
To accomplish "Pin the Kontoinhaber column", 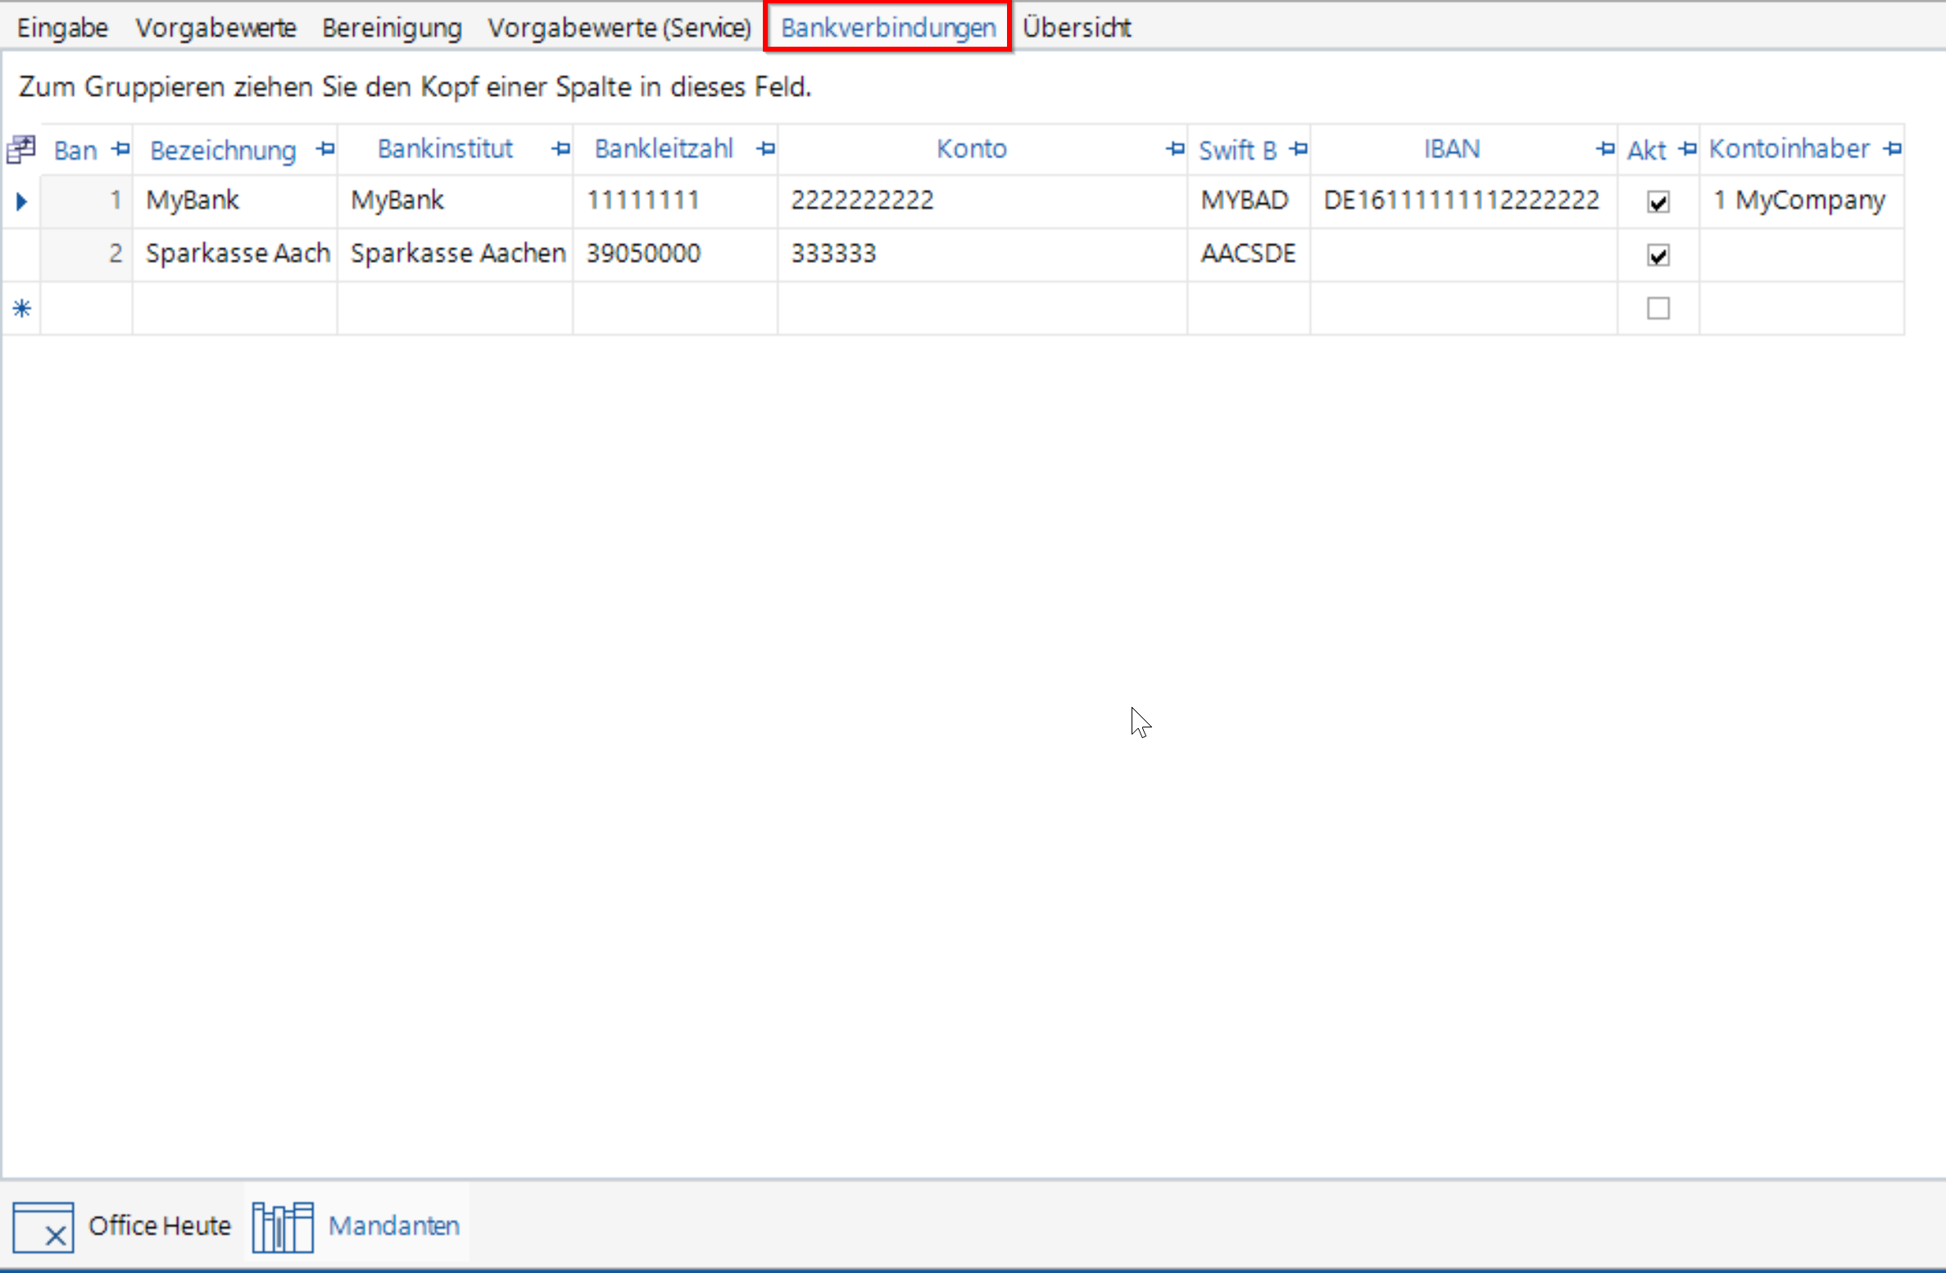I will (1893, 149).
